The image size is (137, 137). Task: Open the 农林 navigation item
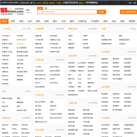(64, 21)
